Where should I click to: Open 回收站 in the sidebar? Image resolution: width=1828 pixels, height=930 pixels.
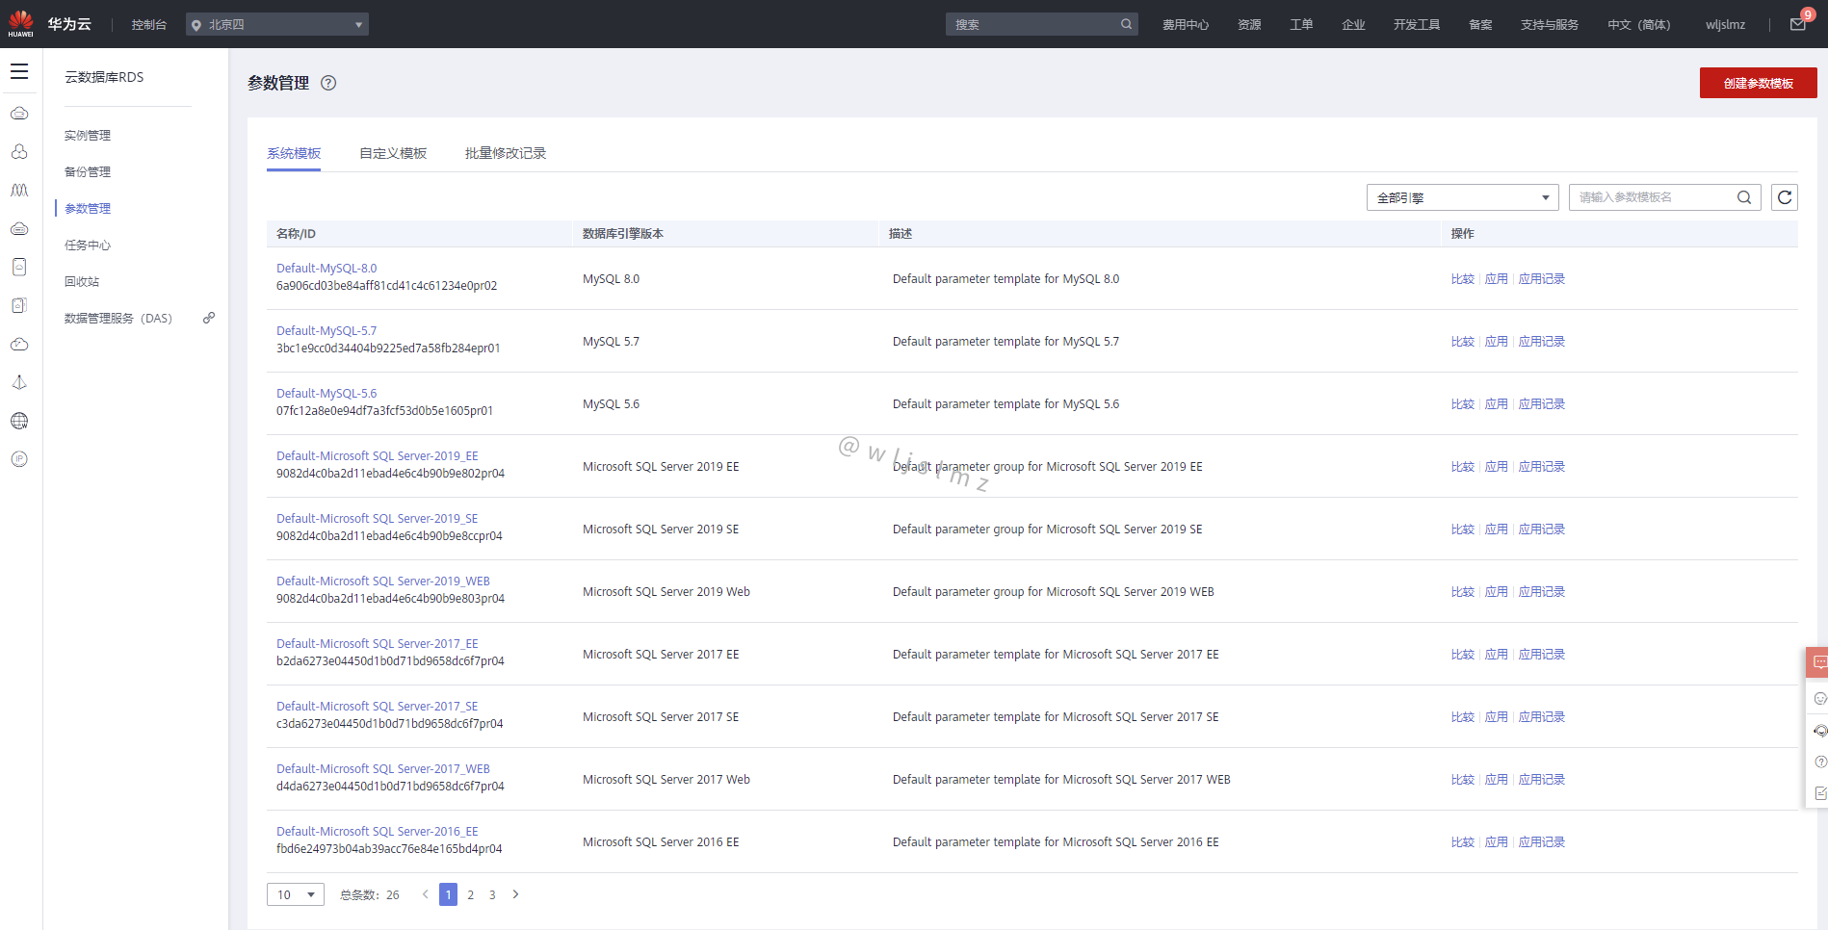pos(82,282)
